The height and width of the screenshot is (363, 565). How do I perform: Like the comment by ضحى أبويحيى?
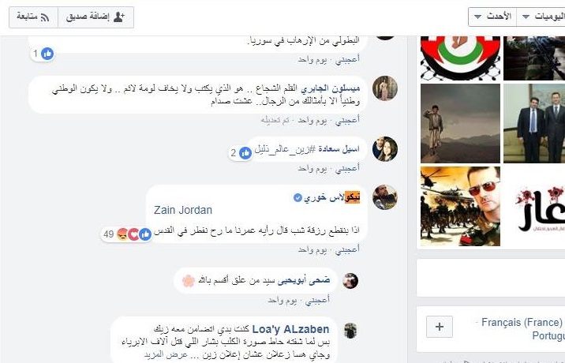coord(317,300)
